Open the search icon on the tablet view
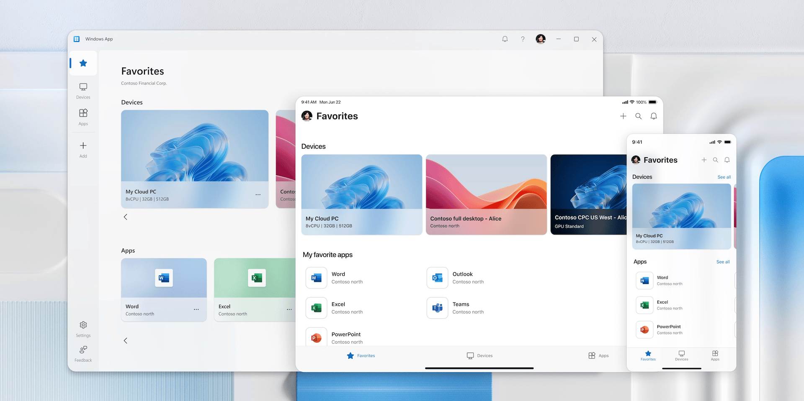804x401 pixels. coord(638,116)
